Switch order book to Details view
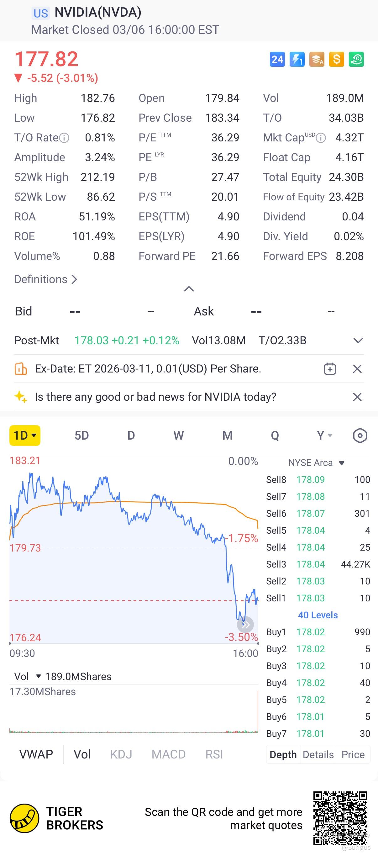This screenshot has width=378, height=856. (x=318, y=755)
